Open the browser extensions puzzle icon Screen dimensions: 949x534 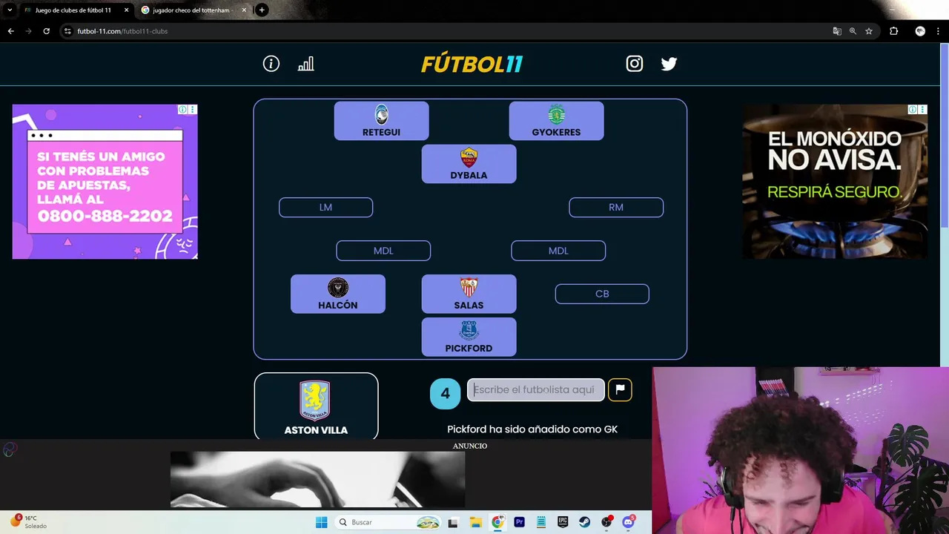point(893,31)
